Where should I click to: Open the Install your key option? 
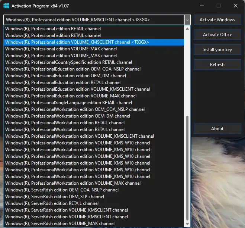click(217, 50)
